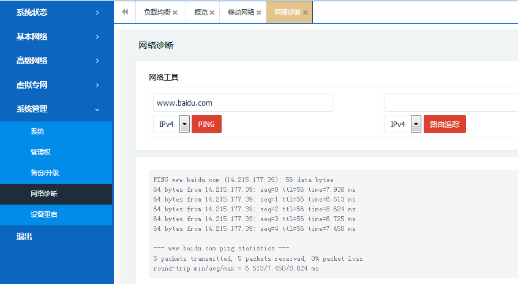This screenshot has height=284, width=518.
Task: Switch to the 移动网络 tab
Action: click(x=241, y=12)
